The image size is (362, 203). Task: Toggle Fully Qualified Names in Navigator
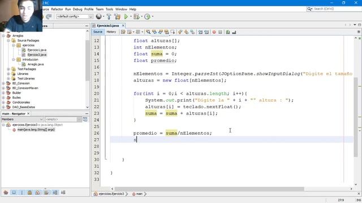pyautogui.click(x=46, y=192)
